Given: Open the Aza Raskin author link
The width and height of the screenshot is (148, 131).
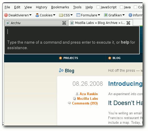Looking at the screenshot, I should tap(89, 94).
